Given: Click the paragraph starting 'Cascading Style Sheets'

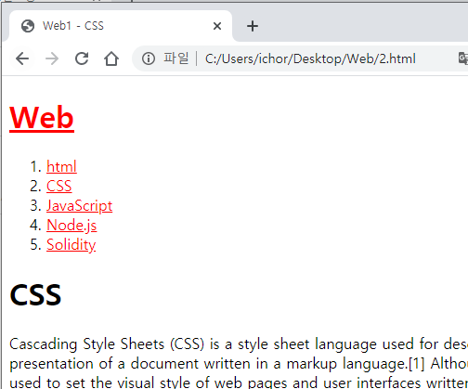Looking at the screenshot, I should pyautogui.click(x=239, y=363).
